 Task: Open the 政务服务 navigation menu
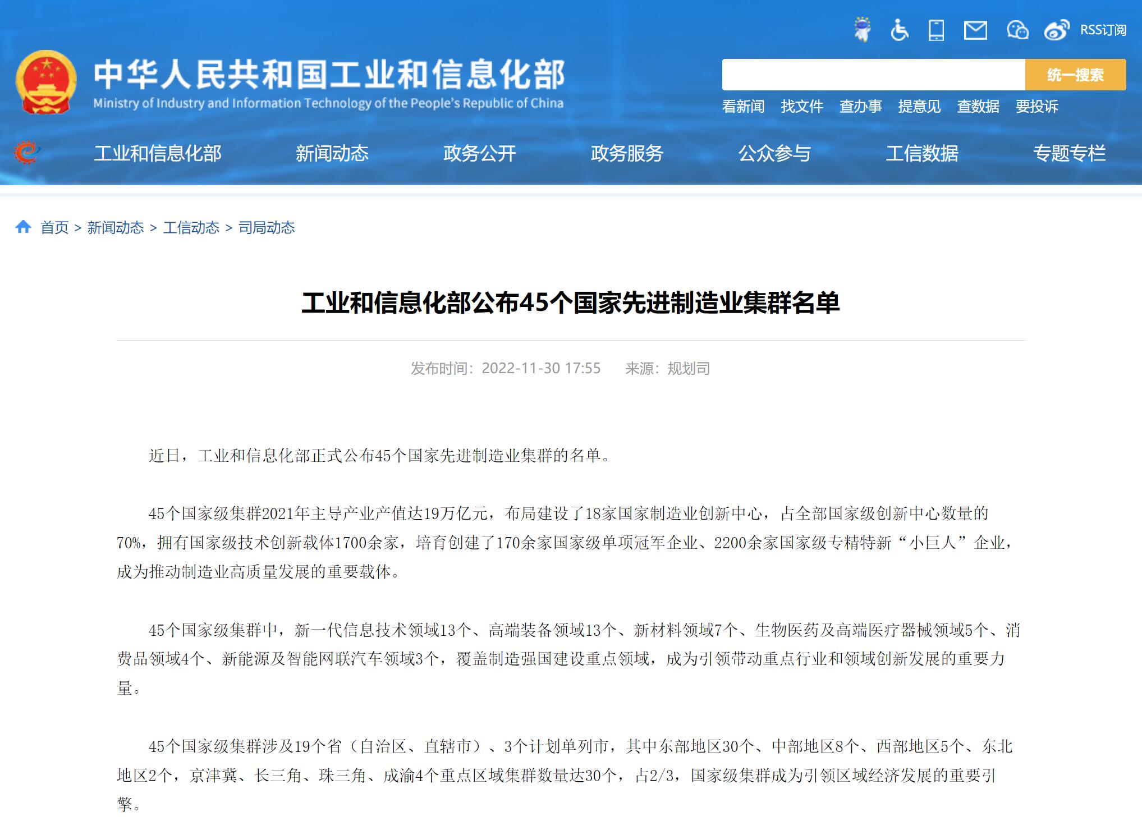pos(627,153)
